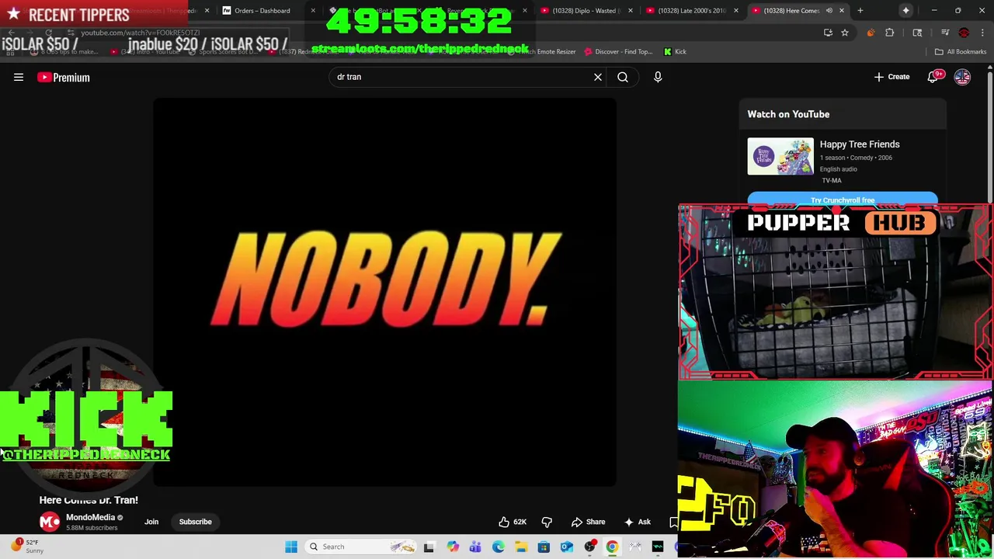Join the MondoMedia channel membership

[x=151, y=522]
